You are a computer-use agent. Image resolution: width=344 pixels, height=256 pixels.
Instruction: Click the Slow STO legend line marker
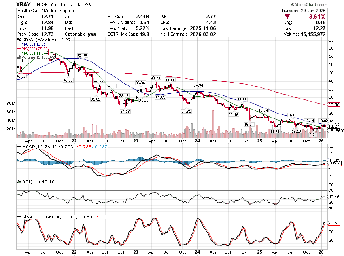click(19, 216)
